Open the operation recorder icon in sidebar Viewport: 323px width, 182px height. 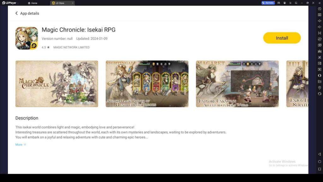tap(320, 39)
